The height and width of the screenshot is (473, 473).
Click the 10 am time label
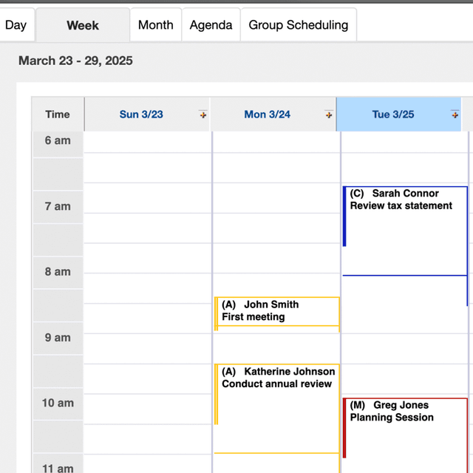coord(58,403)
